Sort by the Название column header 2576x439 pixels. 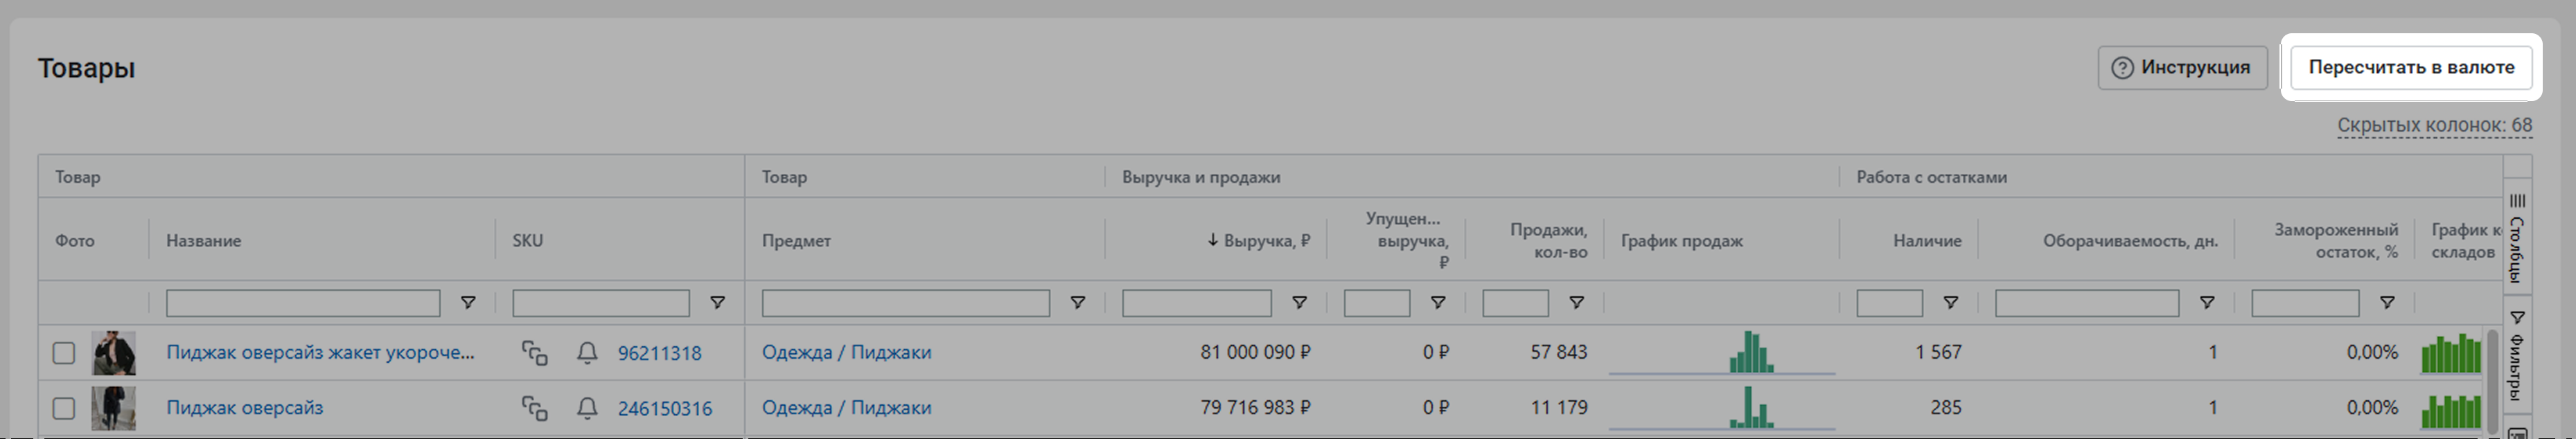[203, 240]
